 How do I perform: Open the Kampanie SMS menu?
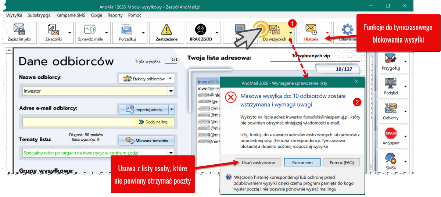pyautogui.click(x=70, y=15)
